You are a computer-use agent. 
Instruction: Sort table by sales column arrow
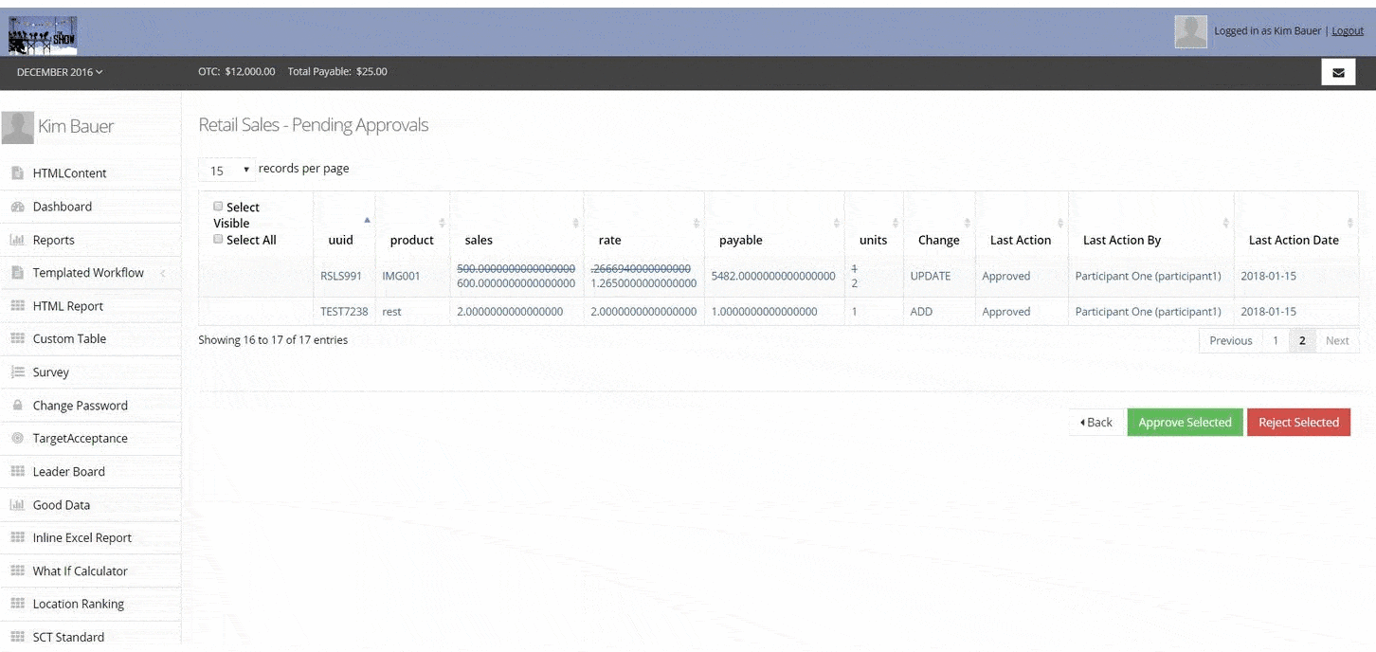(575, 223)
